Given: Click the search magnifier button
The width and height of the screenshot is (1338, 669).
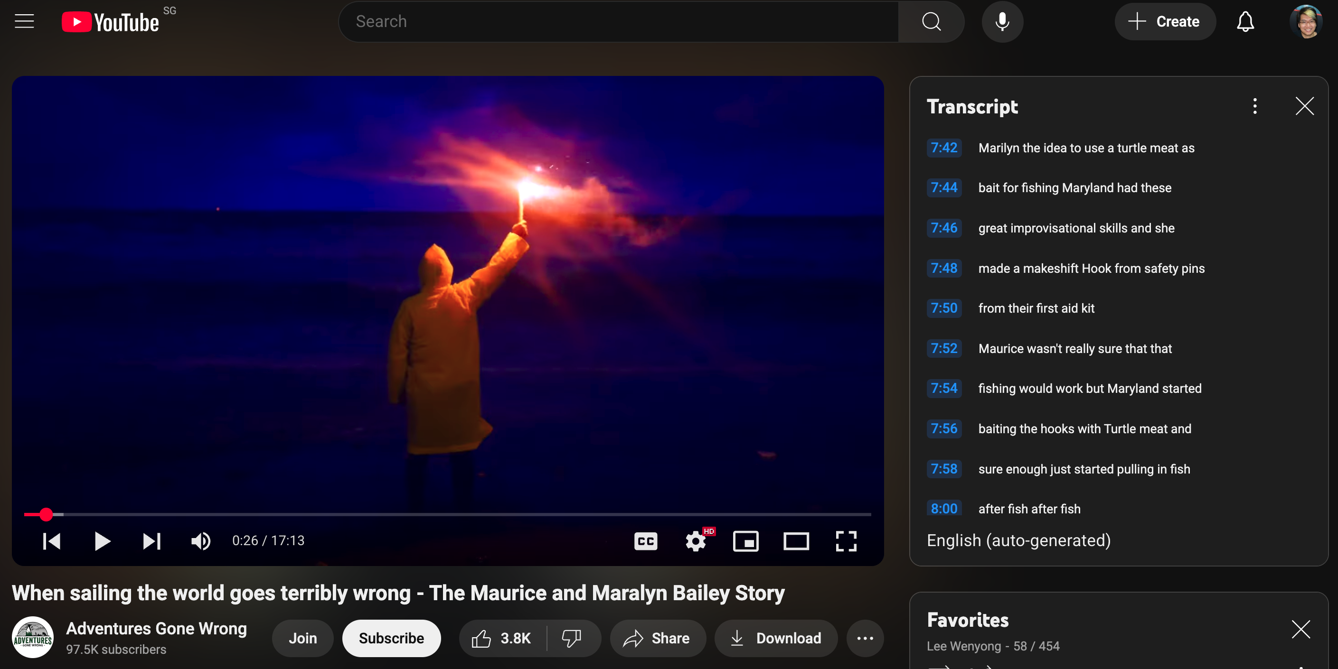Looking at the screenshot, I should click(x=931, y=21).
